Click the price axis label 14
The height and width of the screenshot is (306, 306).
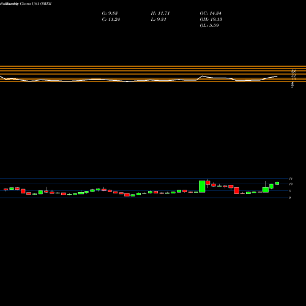point(291,179)
